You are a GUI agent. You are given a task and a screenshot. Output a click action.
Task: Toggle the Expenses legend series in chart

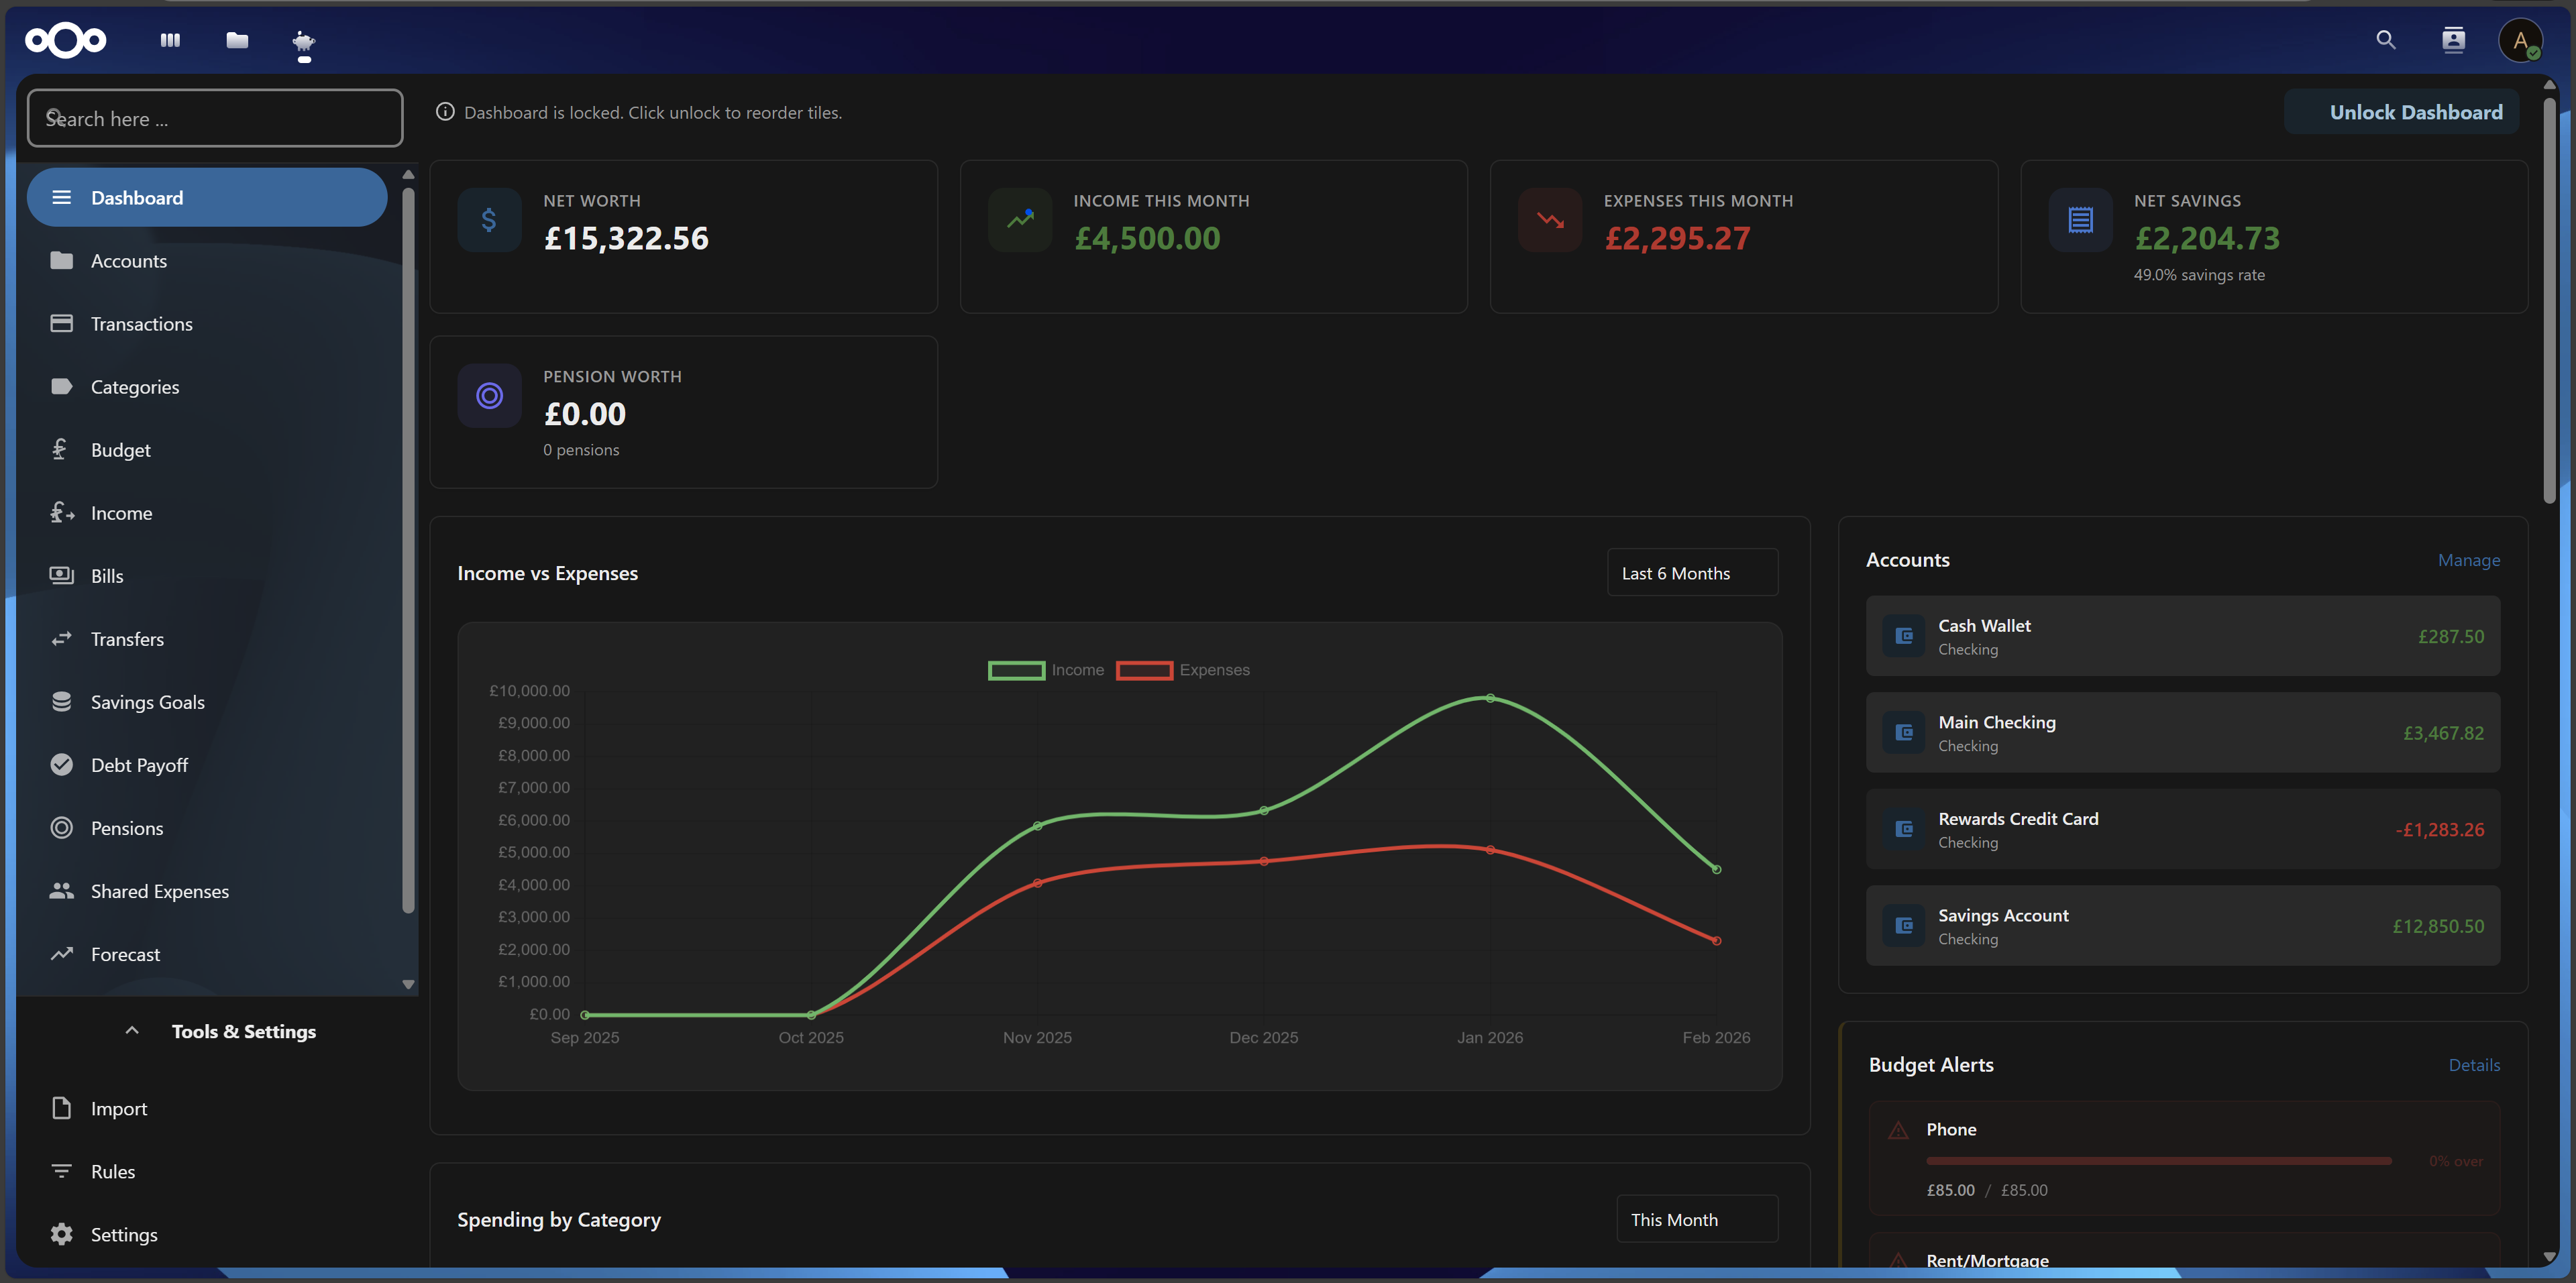coord(1182,670)
